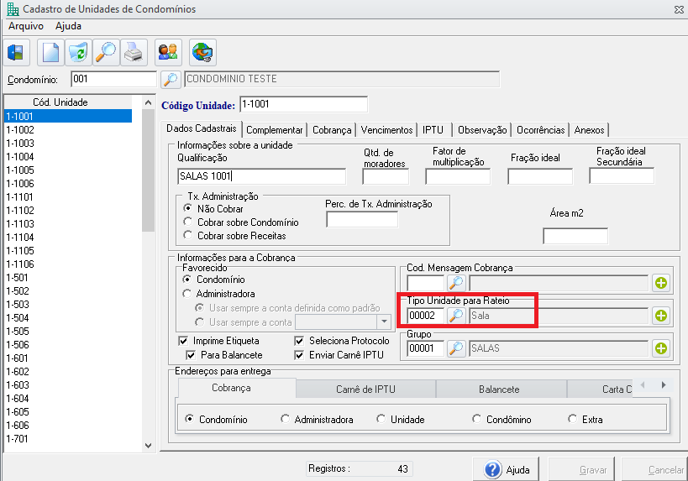Click the recycle bin delete icon
The width and height of the screenshot is (688, 481).
(78, 52)
